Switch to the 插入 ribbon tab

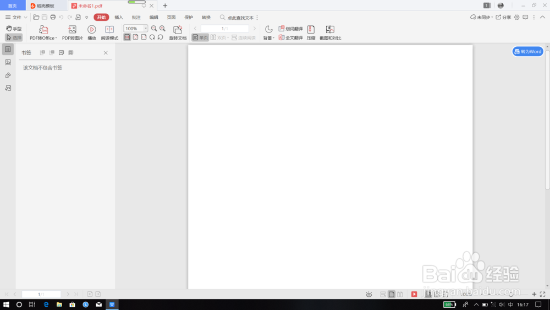(119, 17)
